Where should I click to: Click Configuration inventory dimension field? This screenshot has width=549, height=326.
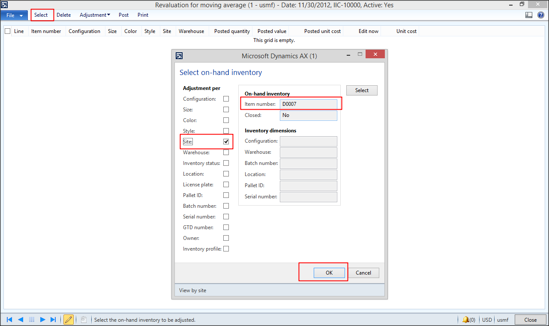tap(309, 141)
